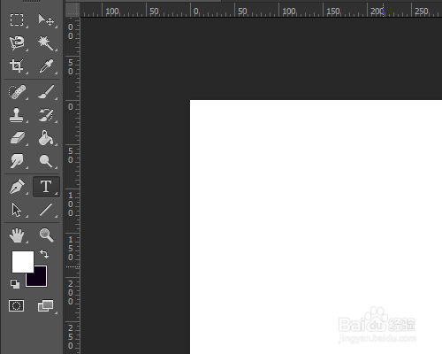Activate the Hand tool
The image size is (442, 354).
[x=17, y=235]
